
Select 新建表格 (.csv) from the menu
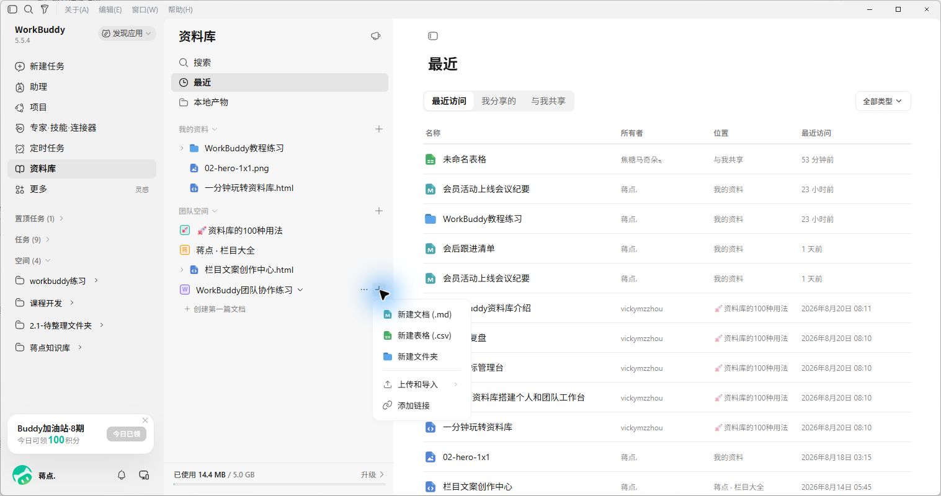(x=422, y=335)
